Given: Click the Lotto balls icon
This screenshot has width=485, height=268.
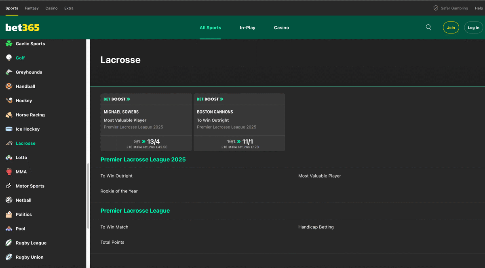Looking at the screenshot, I should (9, 158).
